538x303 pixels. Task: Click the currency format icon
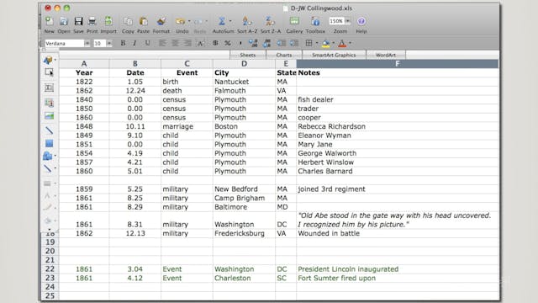(x=215, y=43)
